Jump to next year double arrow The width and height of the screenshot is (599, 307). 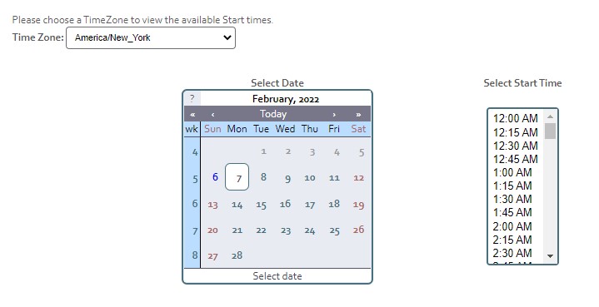(x=358, y=114)
